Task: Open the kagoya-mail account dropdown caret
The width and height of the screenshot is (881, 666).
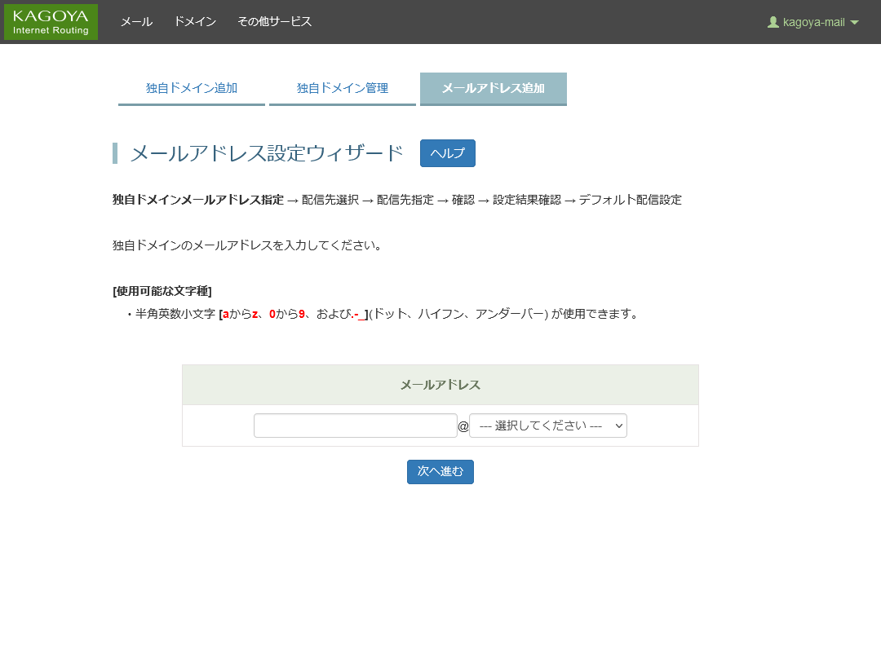Action: pyautogui.click(x=854, y=23)
